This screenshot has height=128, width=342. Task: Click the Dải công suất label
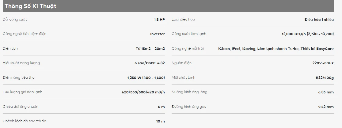(15, 20)
